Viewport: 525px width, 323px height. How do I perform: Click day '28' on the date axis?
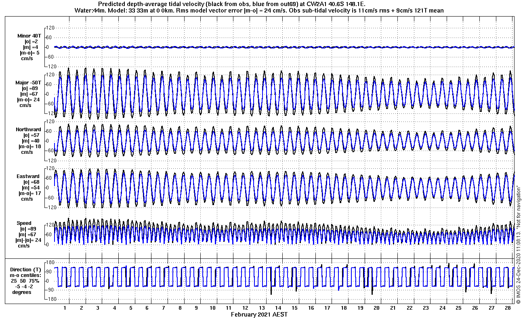point(508,308)
